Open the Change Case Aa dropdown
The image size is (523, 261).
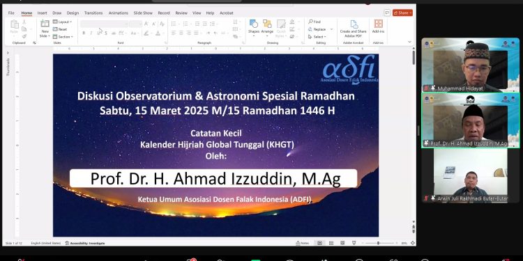pyautogui.click(x=135, y=33)
